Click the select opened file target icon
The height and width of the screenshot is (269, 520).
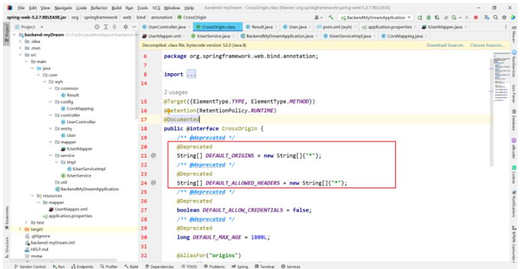(97, 27)
